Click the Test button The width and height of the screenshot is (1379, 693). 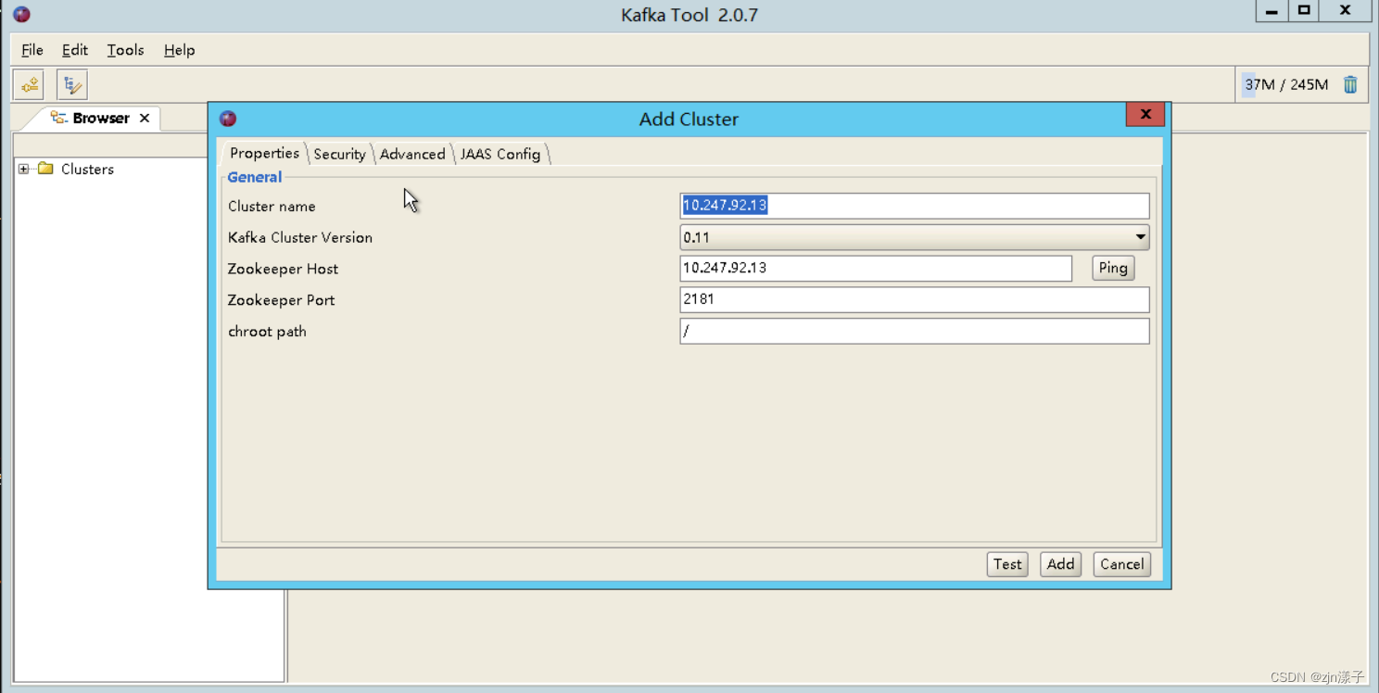coord(1007,564)
